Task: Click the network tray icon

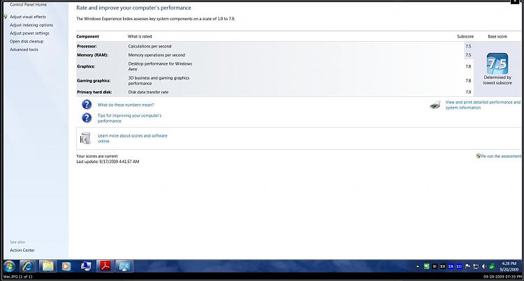Action: pos(476,266)
